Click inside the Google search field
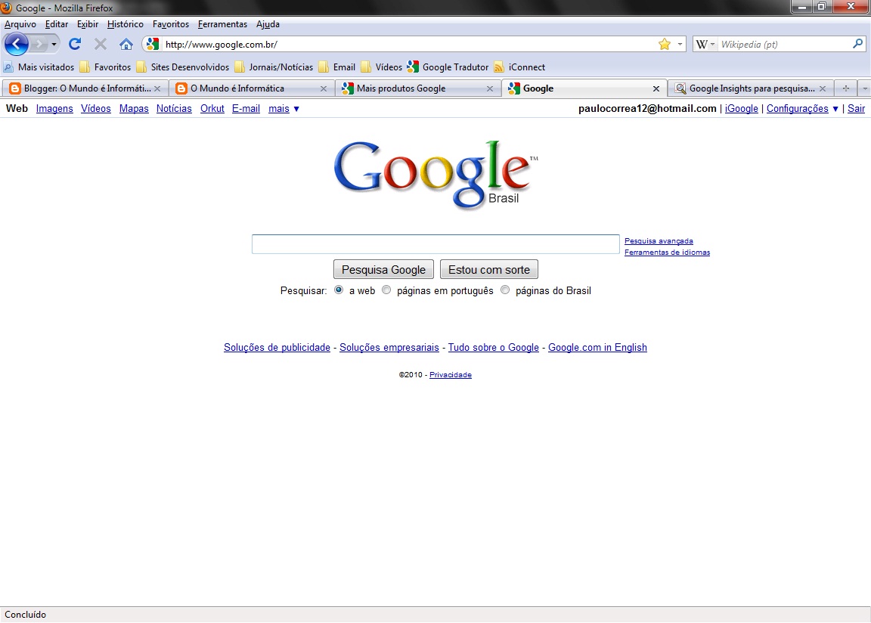 [435, 243]
